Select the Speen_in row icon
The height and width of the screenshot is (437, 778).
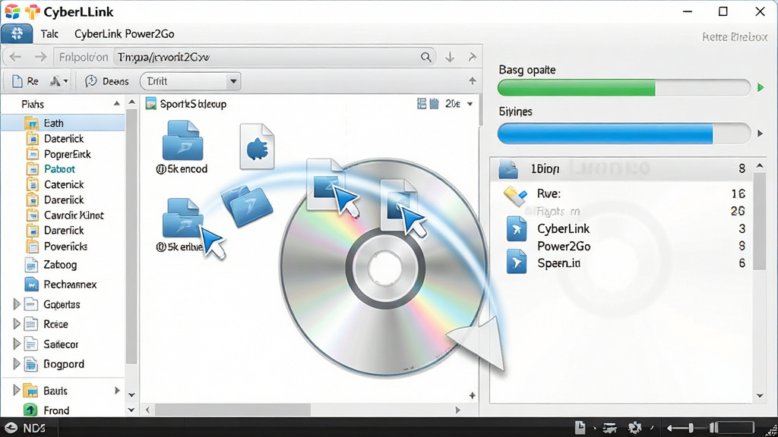(x=516, y=262)
